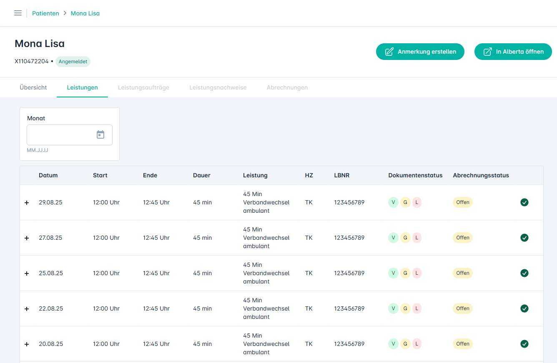This screenshot has width=557, height=363.
Task: Open the Leistungsaufträge tab
Action: [143, 87]
